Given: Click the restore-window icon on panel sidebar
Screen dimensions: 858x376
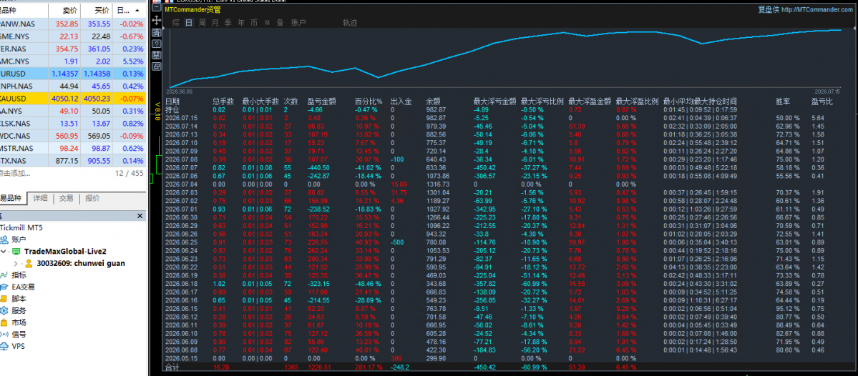Looking at the screenshot, I should tap(156, 66).
